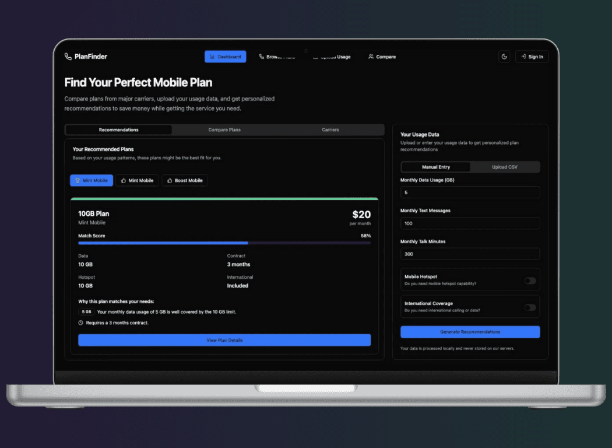Image resolution: width=612 pixels, height=448 pixels.
Task: Enable the Mobile Hotspot switch
Action: [530, 281]
